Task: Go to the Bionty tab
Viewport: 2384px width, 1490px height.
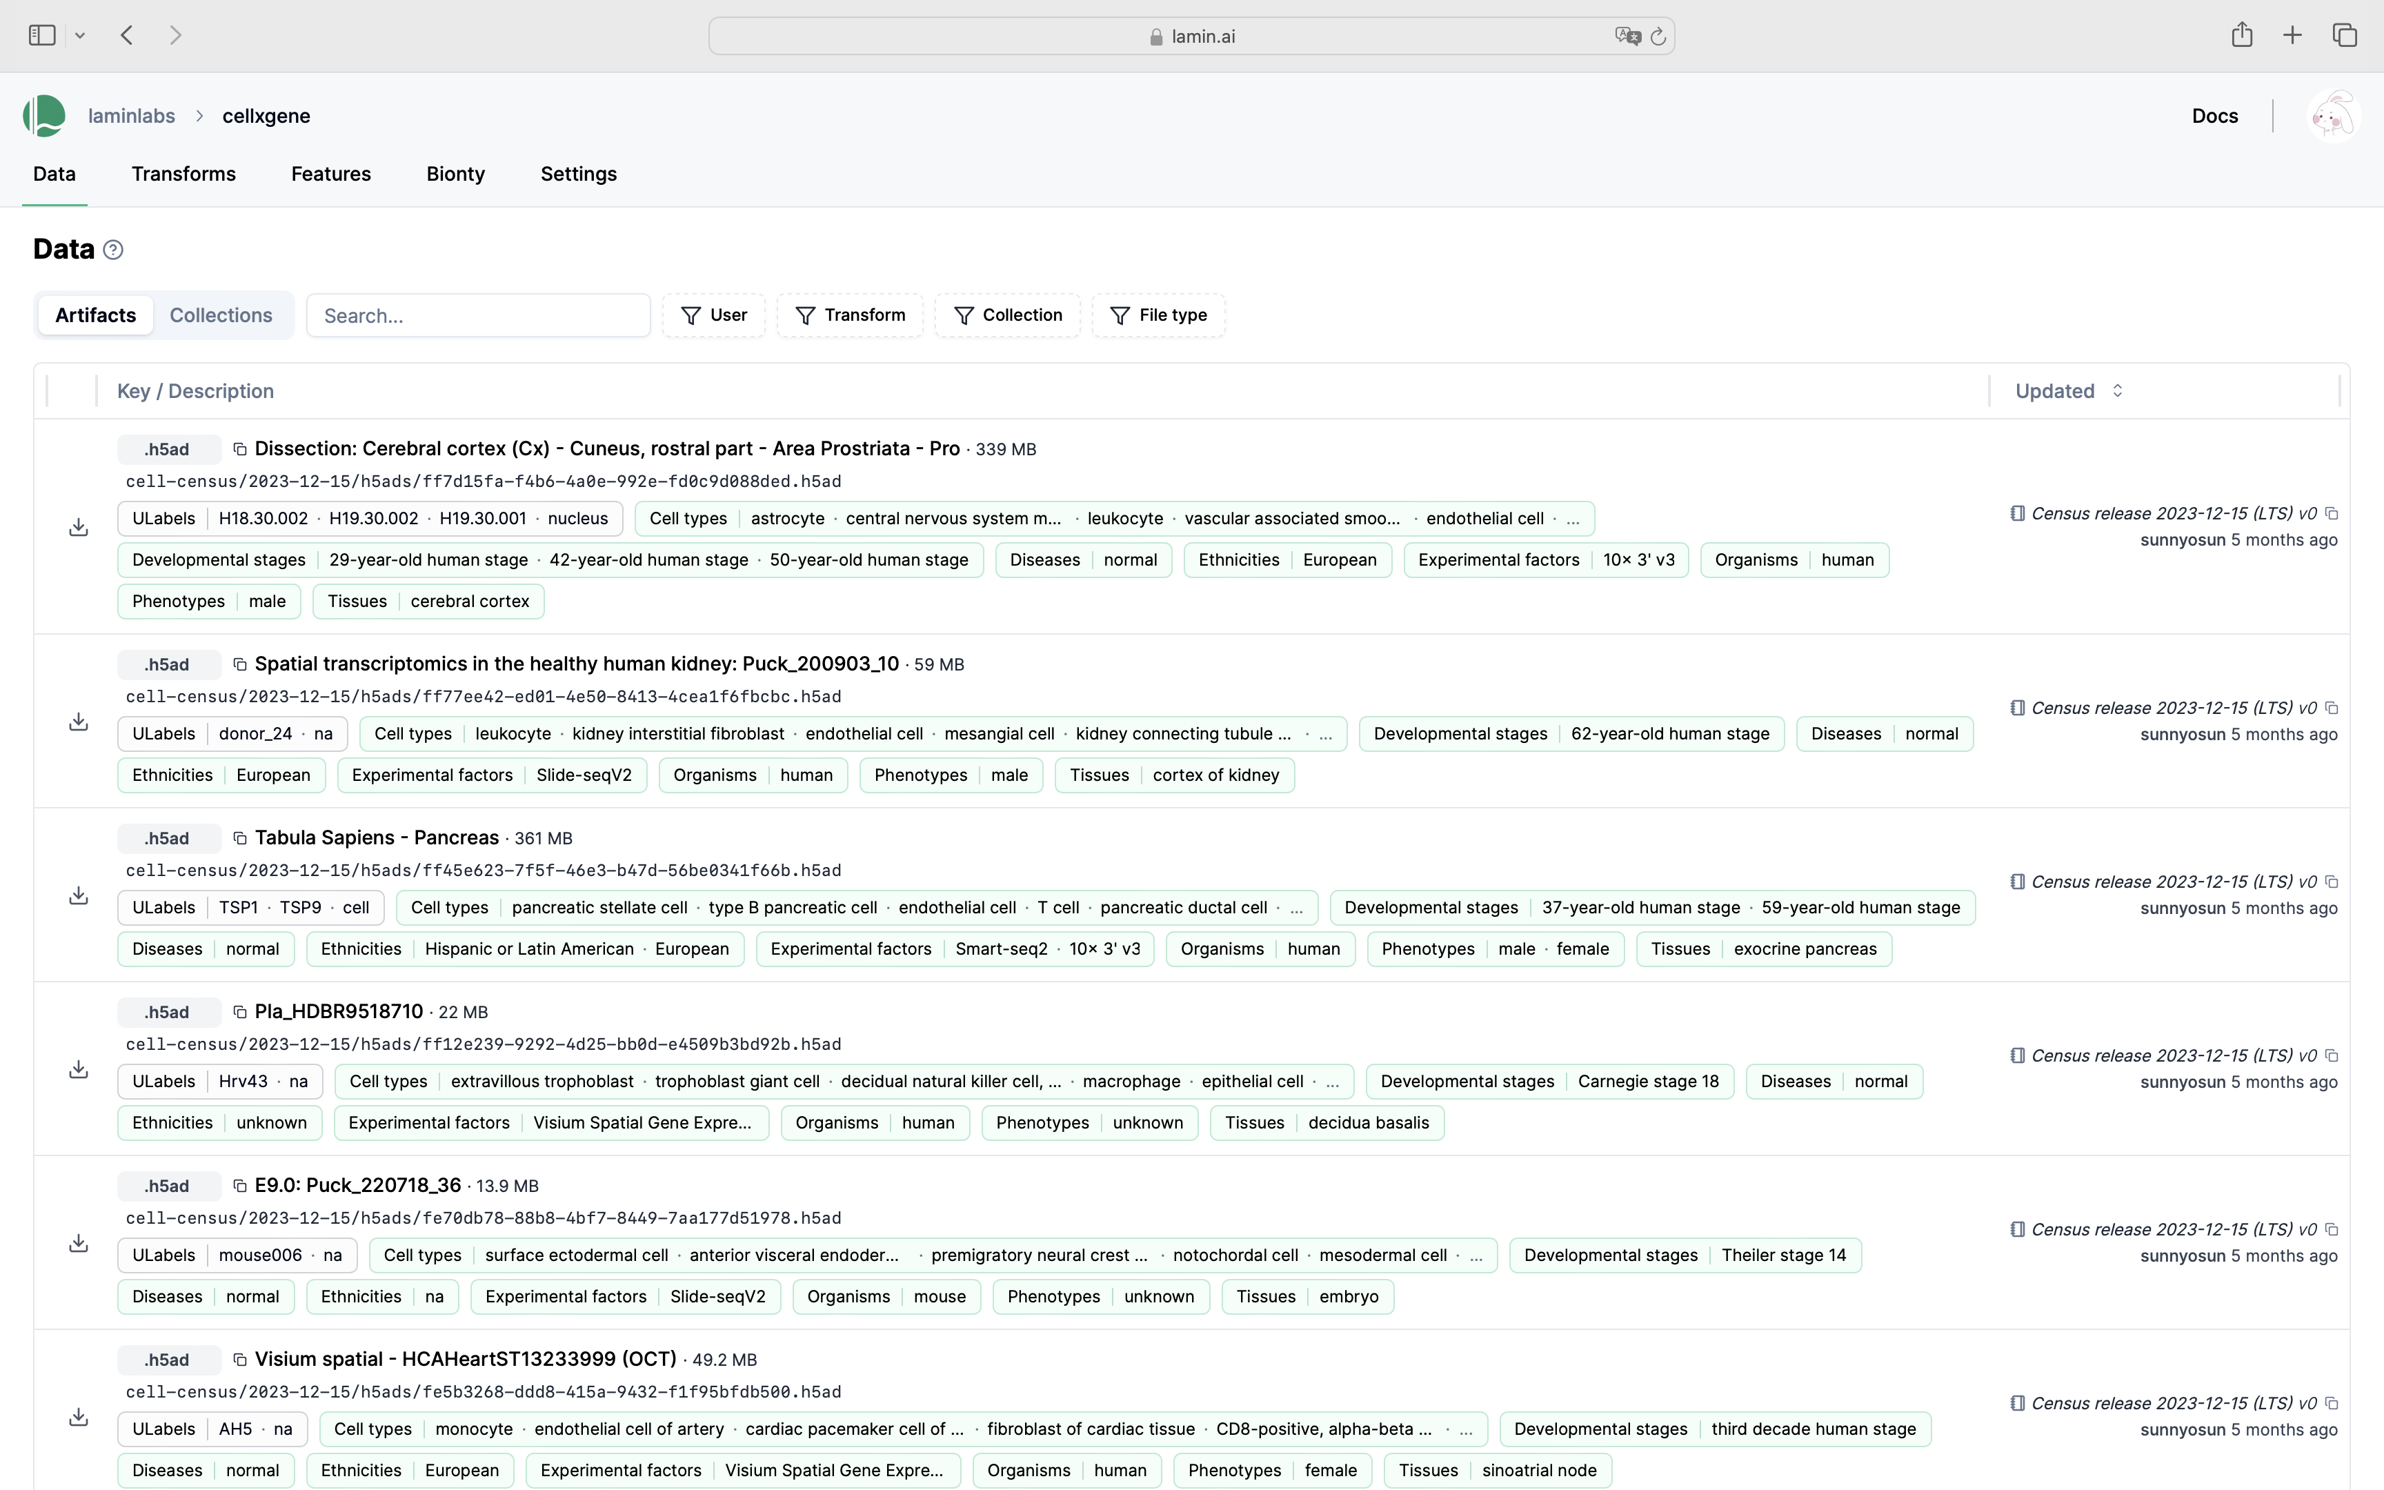Action: pos(455,175)
